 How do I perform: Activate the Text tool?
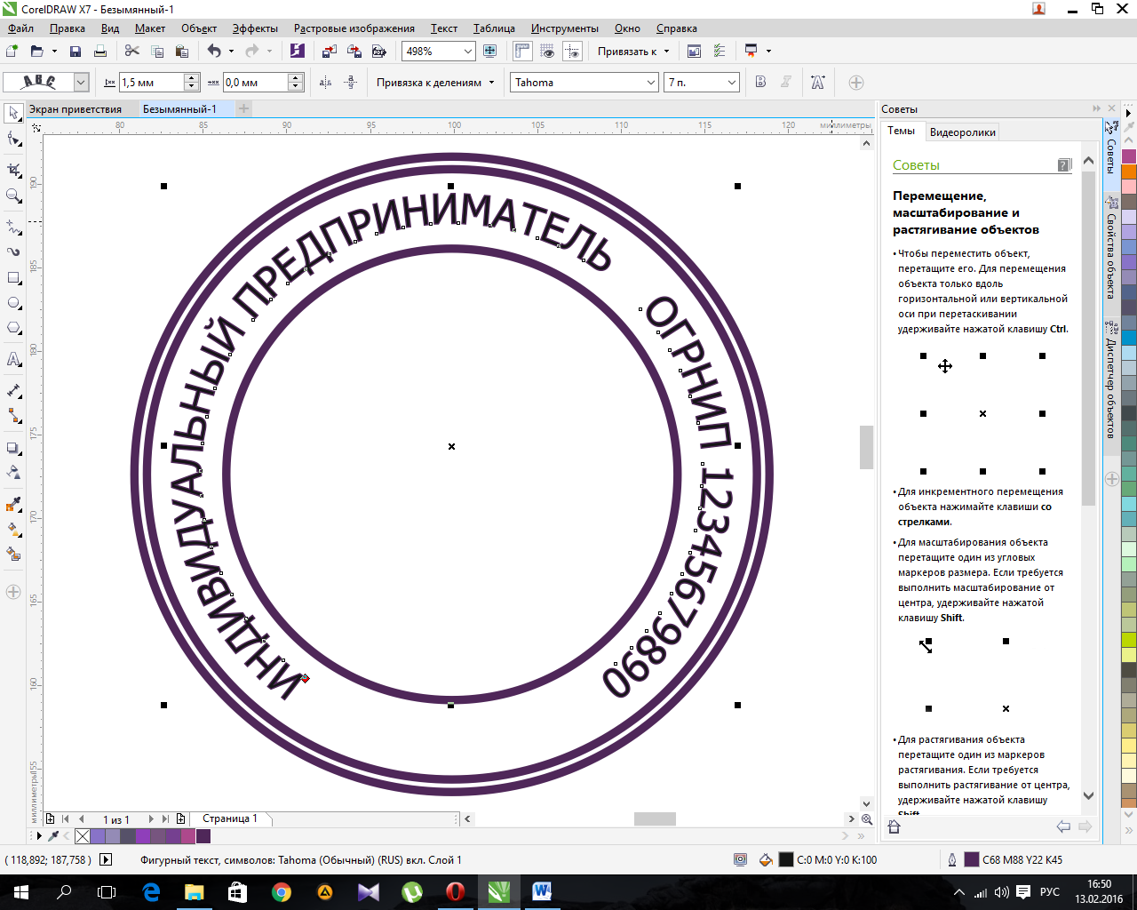click(13, 359)
